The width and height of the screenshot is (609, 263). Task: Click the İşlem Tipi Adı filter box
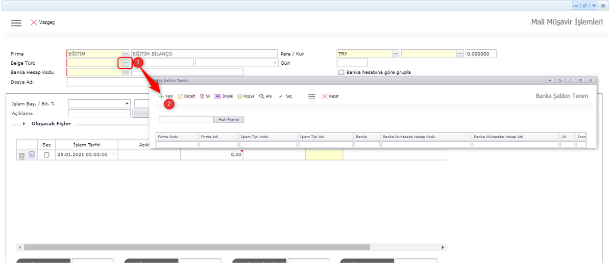326,144
